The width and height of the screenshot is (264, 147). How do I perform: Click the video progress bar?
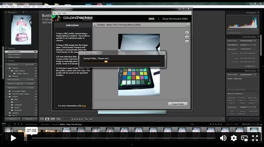pyautogui.click(x=124, y=138)
